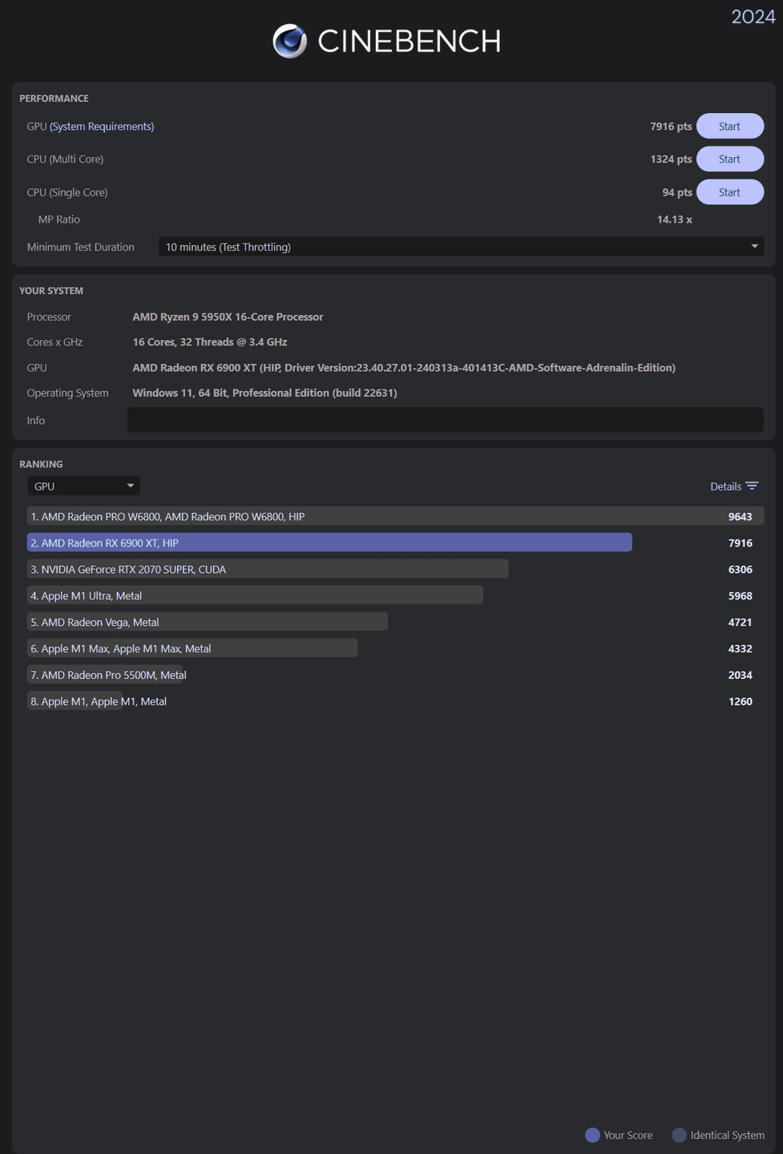Viewport: 783px width, 1154px height.
Task: Click the 9643 ranking score
Action: [741, 517]
